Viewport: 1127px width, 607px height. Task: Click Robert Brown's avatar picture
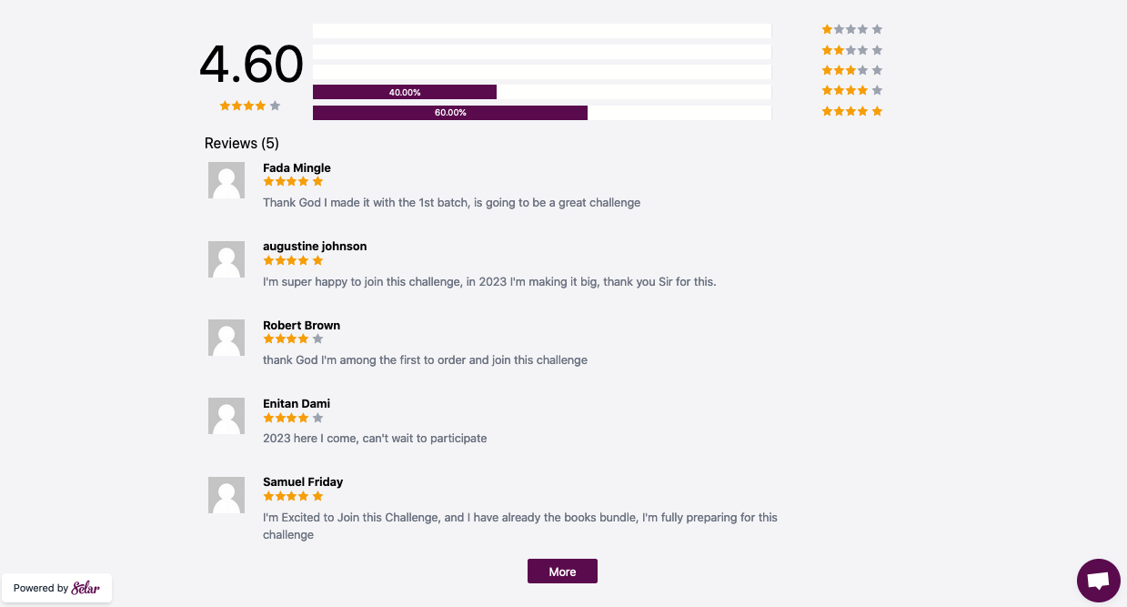pos(226,338)
